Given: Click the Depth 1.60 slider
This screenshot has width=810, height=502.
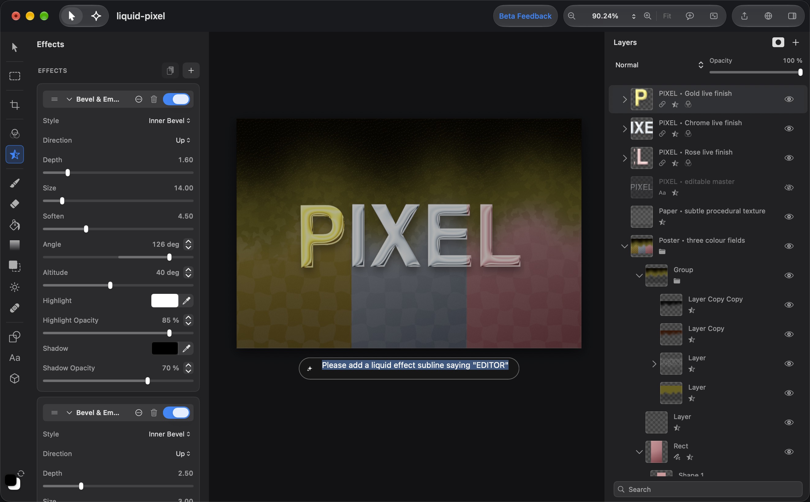Looking at the screenshot, I should (118, 173).
